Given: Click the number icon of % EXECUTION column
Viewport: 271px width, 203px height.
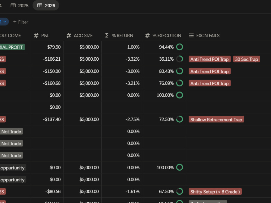Looking at the screenshot, I should (x=147, y=35).
